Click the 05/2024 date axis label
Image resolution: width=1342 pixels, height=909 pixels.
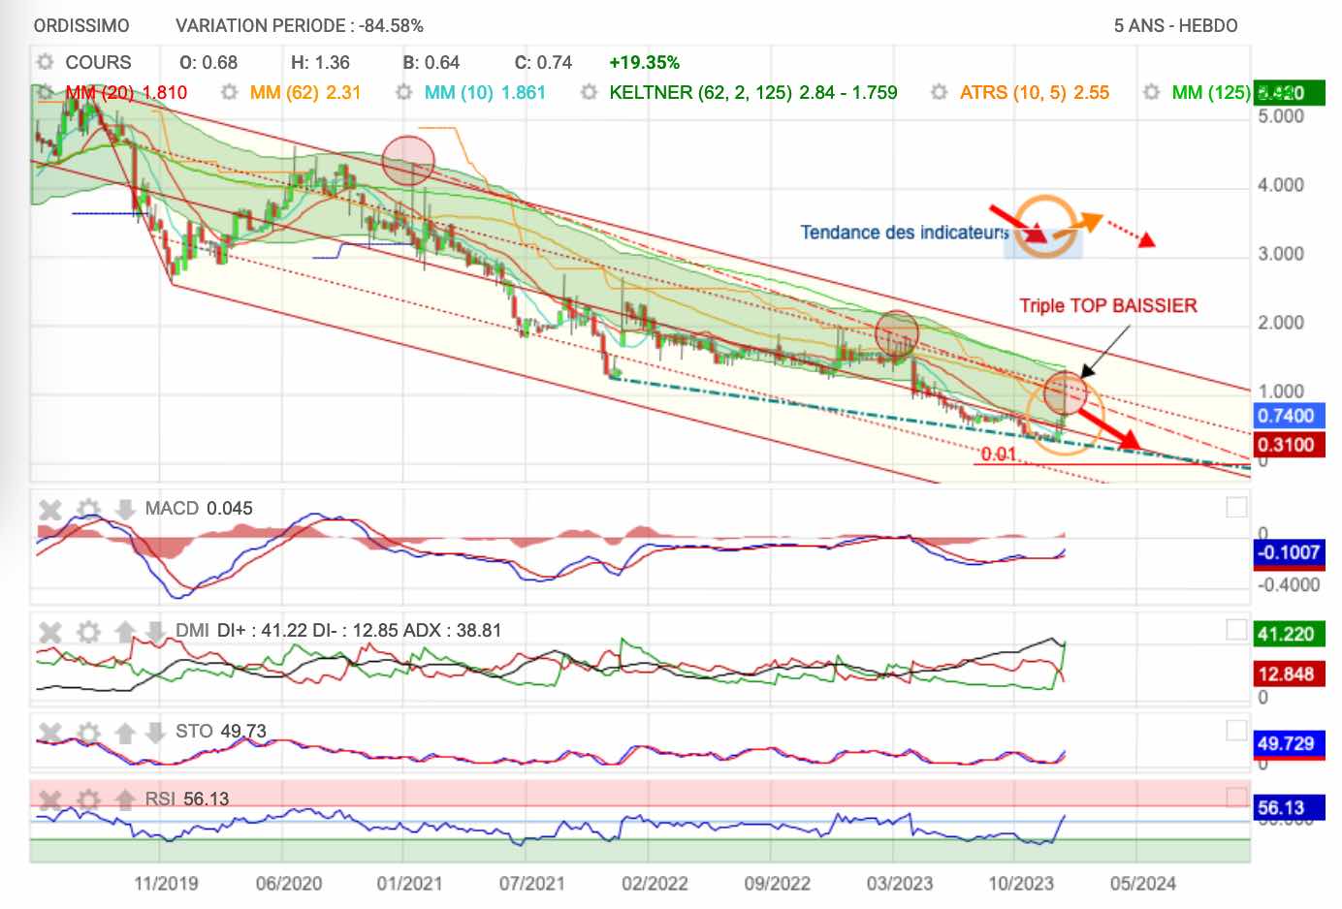tap(1143, 883)
